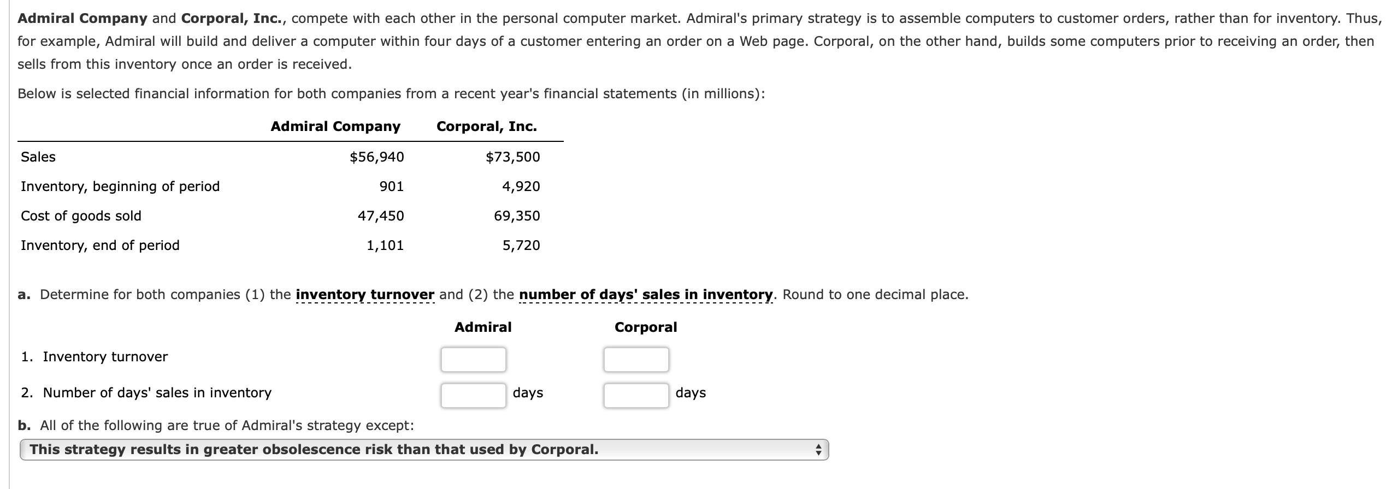Click the Admiral Company table column header
1392x489 pixels.
coord(335,127)
